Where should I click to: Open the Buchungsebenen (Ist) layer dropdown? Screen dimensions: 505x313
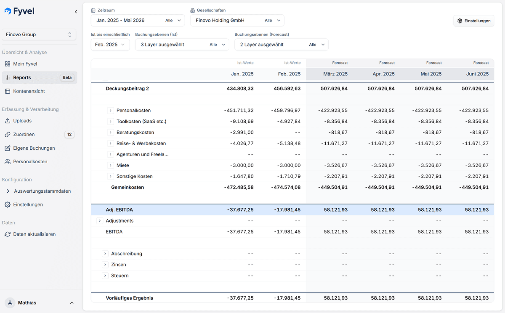click(182, 45)
